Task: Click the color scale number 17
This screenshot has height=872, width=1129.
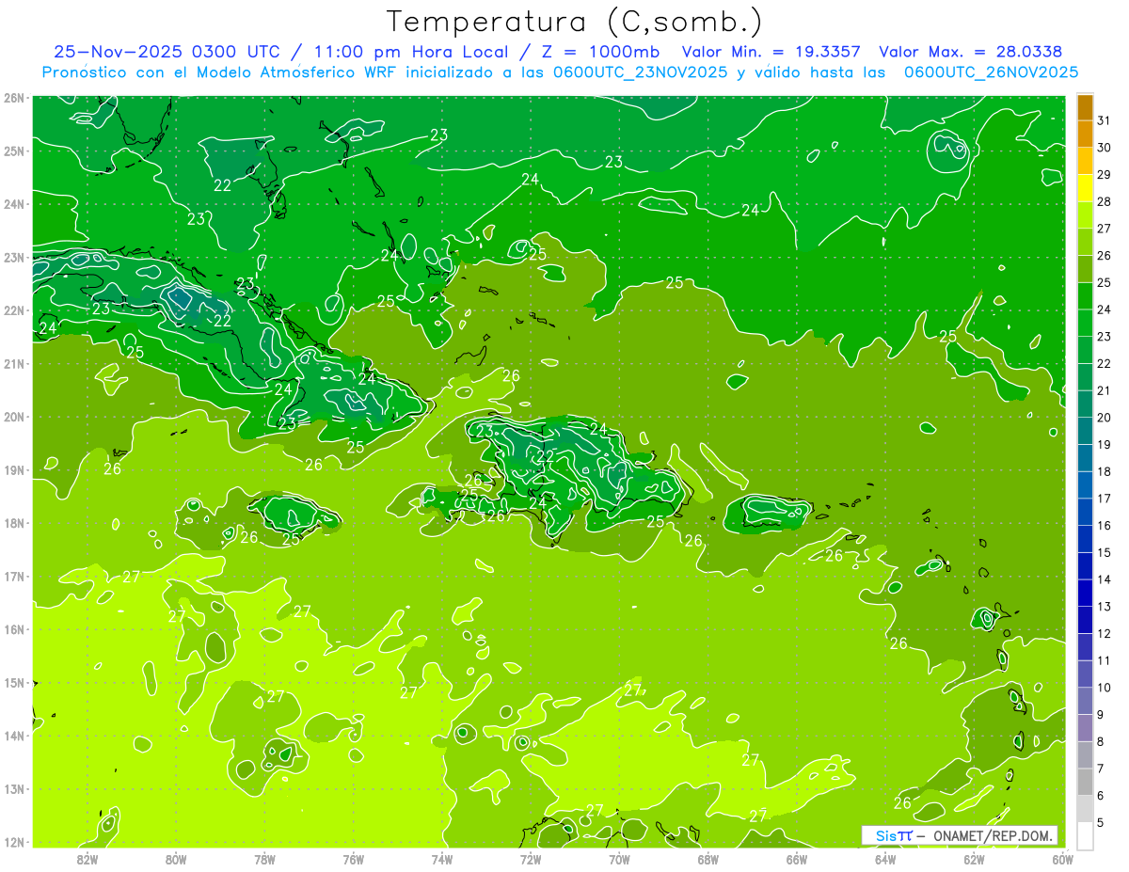Action: 1104,499
